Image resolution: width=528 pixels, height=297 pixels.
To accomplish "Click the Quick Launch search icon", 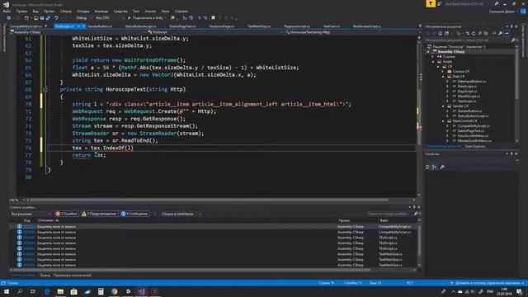I will (497, 3).
